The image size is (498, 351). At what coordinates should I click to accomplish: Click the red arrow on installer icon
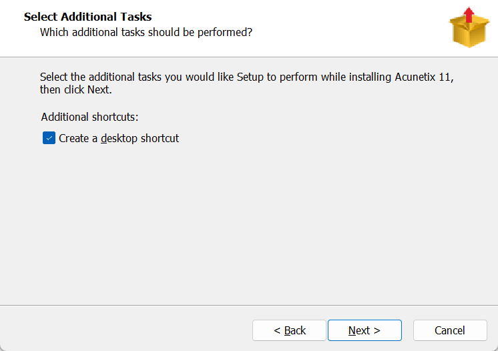coord(469,15)
